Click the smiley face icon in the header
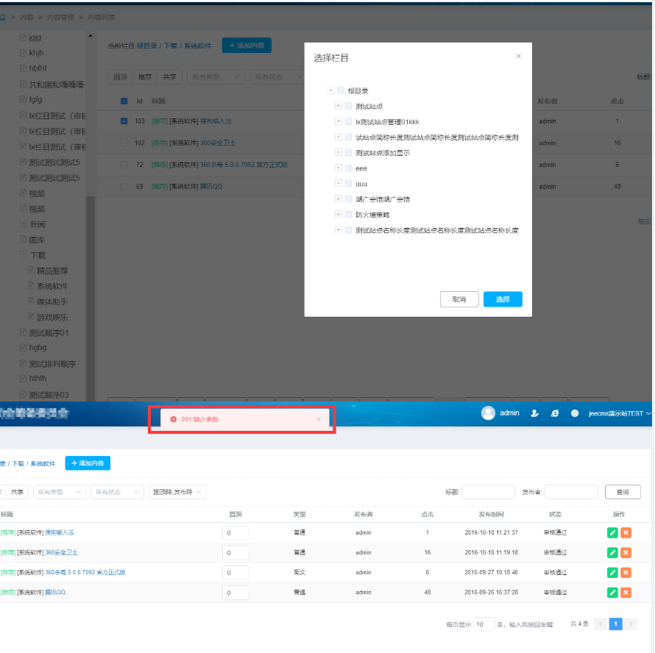 575,413
